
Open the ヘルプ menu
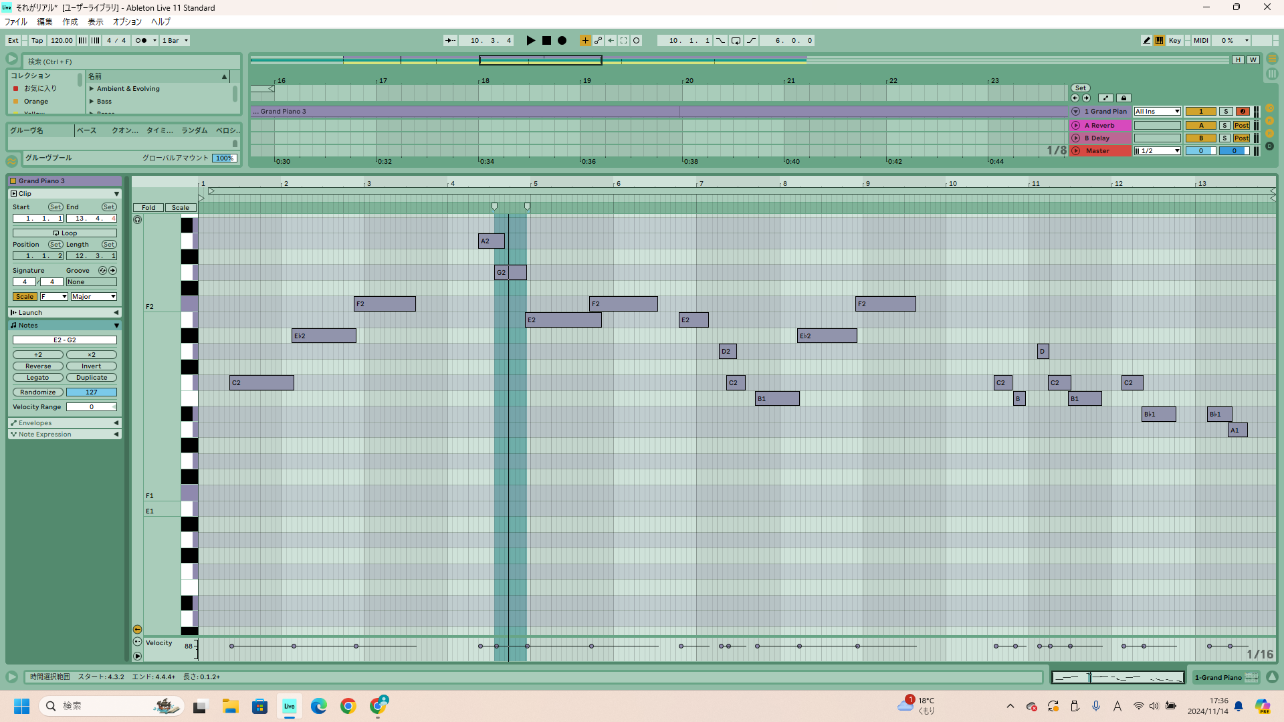coord(160,22)
